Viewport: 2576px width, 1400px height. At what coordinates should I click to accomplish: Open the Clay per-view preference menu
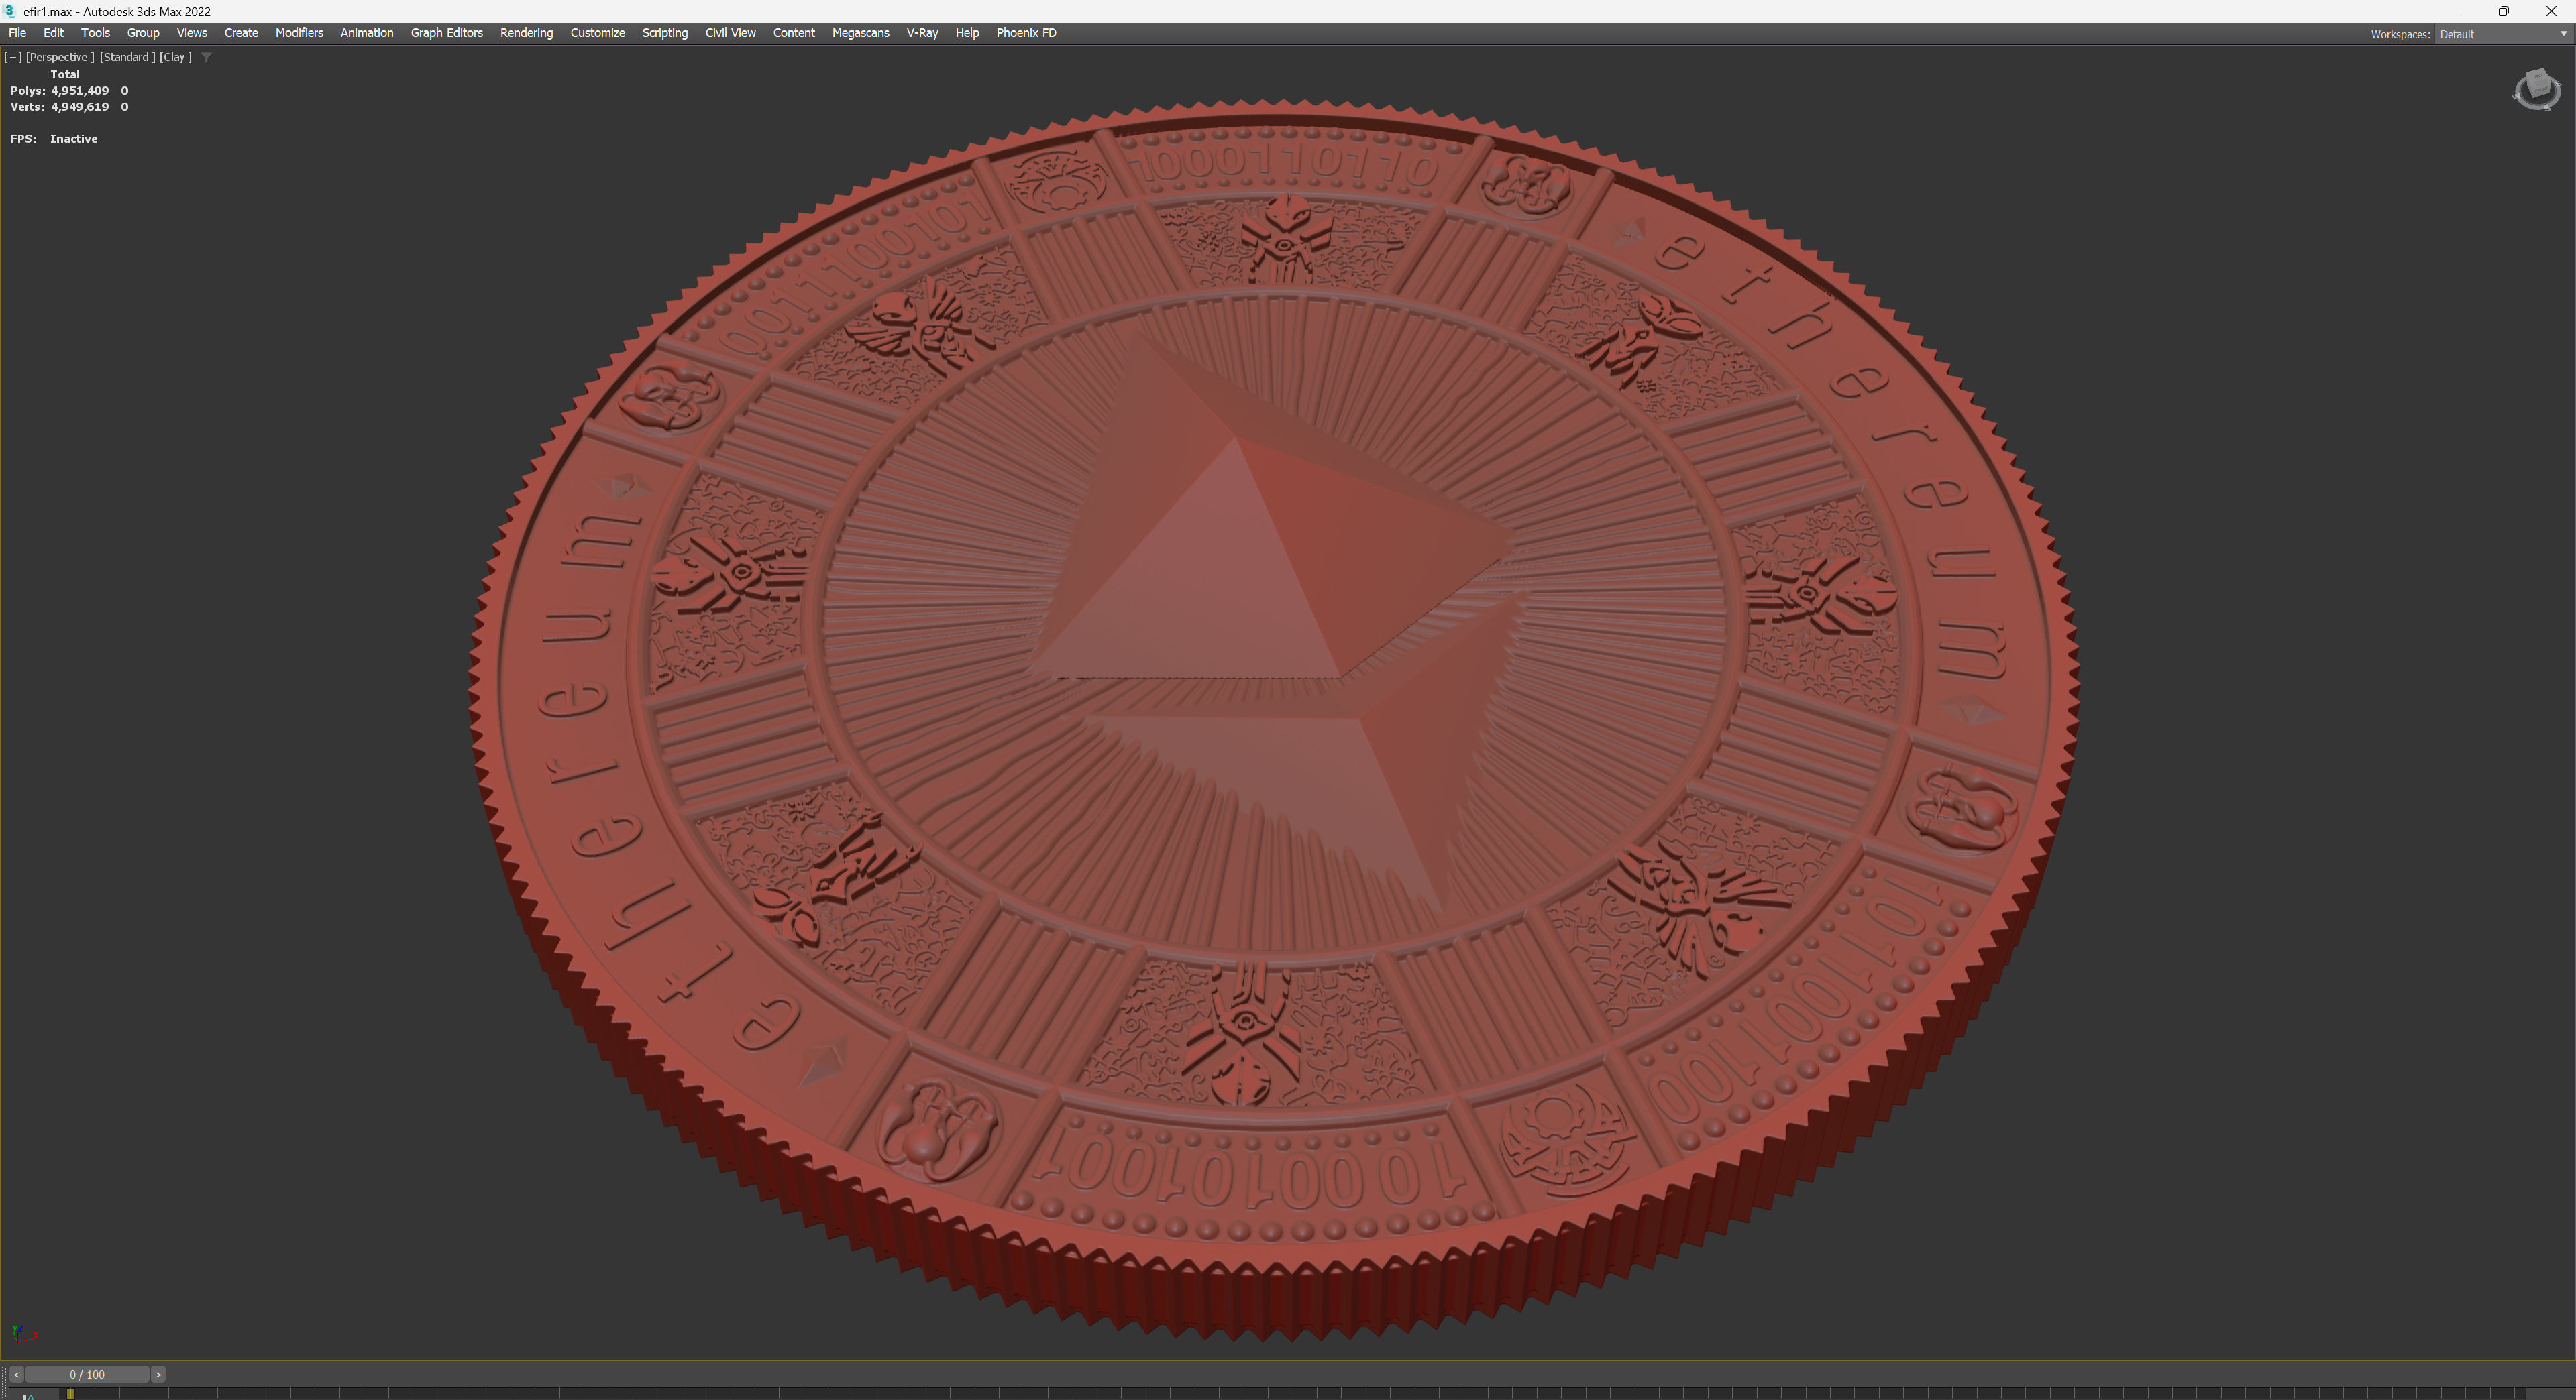(x=175, y=57)
